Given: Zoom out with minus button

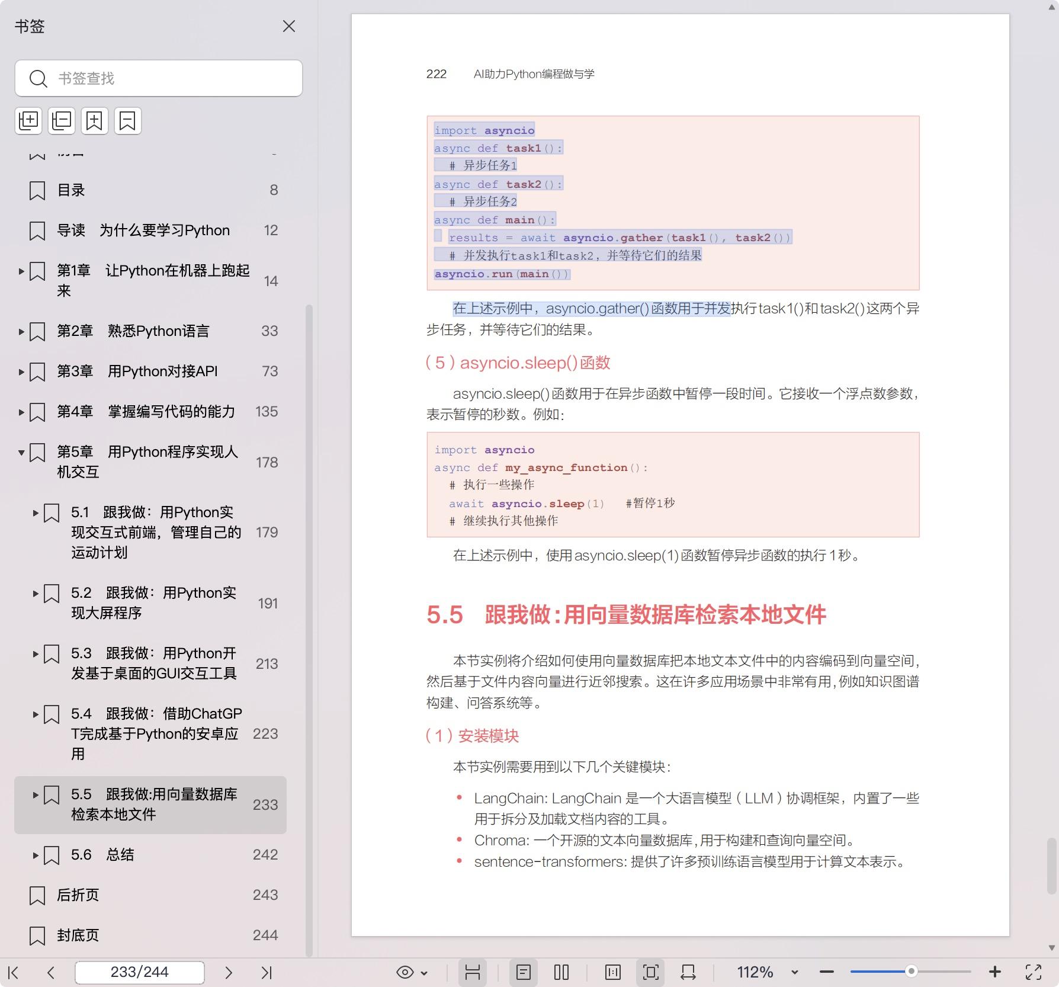Looking at the screenshot, I should [827, 972].
